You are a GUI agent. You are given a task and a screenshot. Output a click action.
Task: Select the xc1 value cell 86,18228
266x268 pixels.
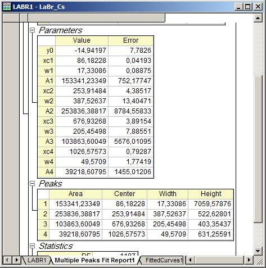pos(82,61)
